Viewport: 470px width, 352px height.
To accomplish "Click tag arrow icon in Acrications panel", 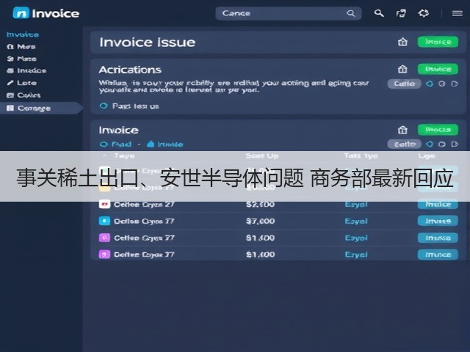I will coord(455,84).
